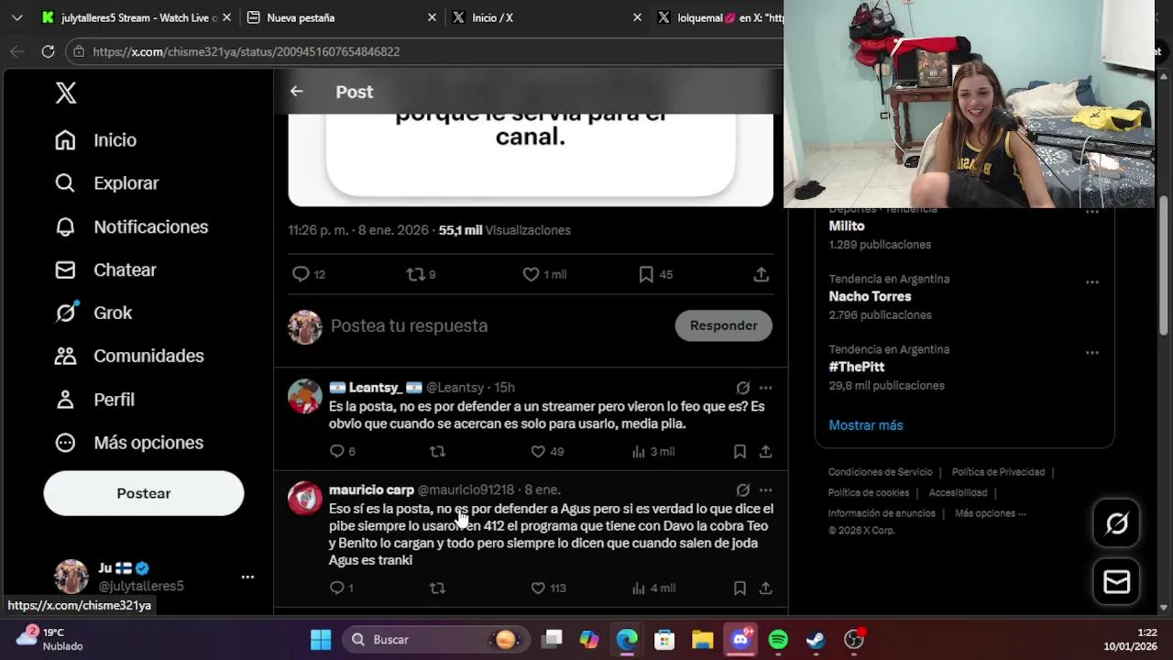Screen dimensions: 1173x660
Task: Open the Windows Start button
Action: pos(321,639)
